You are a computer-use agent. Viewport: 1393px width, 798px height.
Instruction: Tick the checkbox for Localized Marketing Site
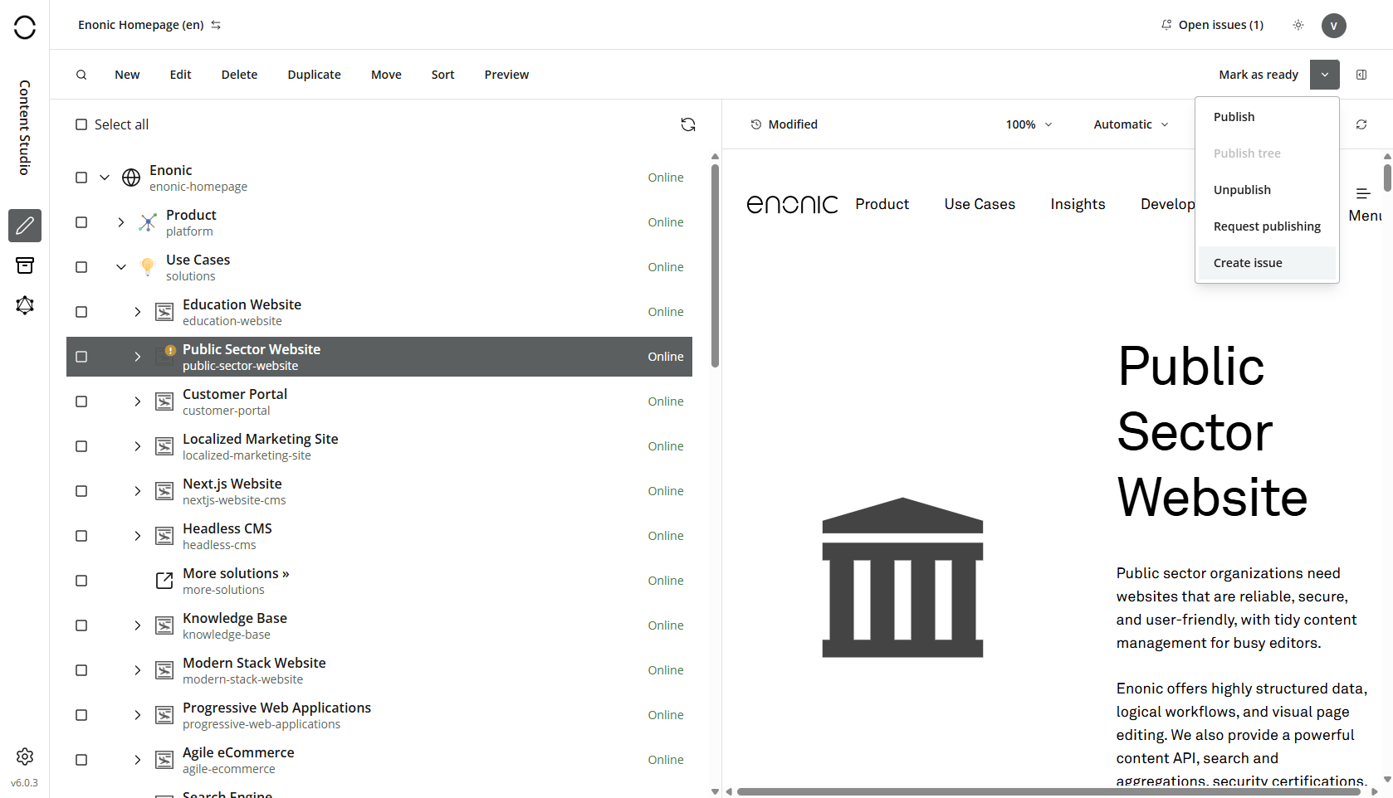(x=81, y=446)
